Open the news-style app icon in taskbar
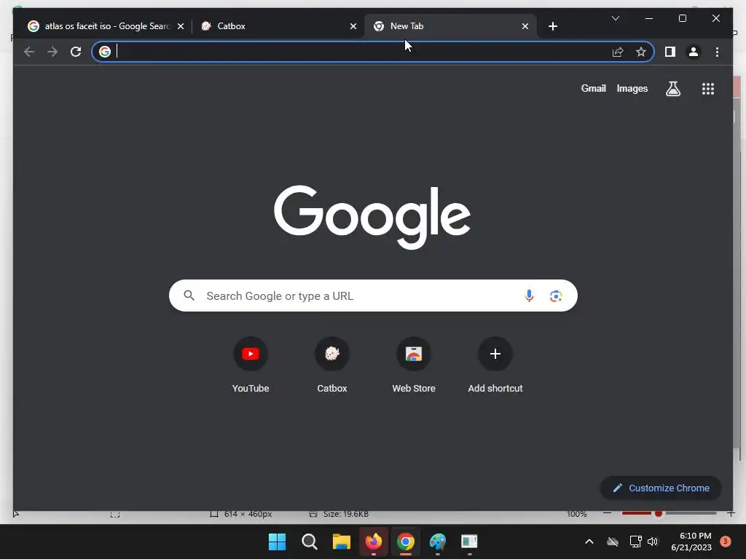746x559 pixels. coord(469,542)
